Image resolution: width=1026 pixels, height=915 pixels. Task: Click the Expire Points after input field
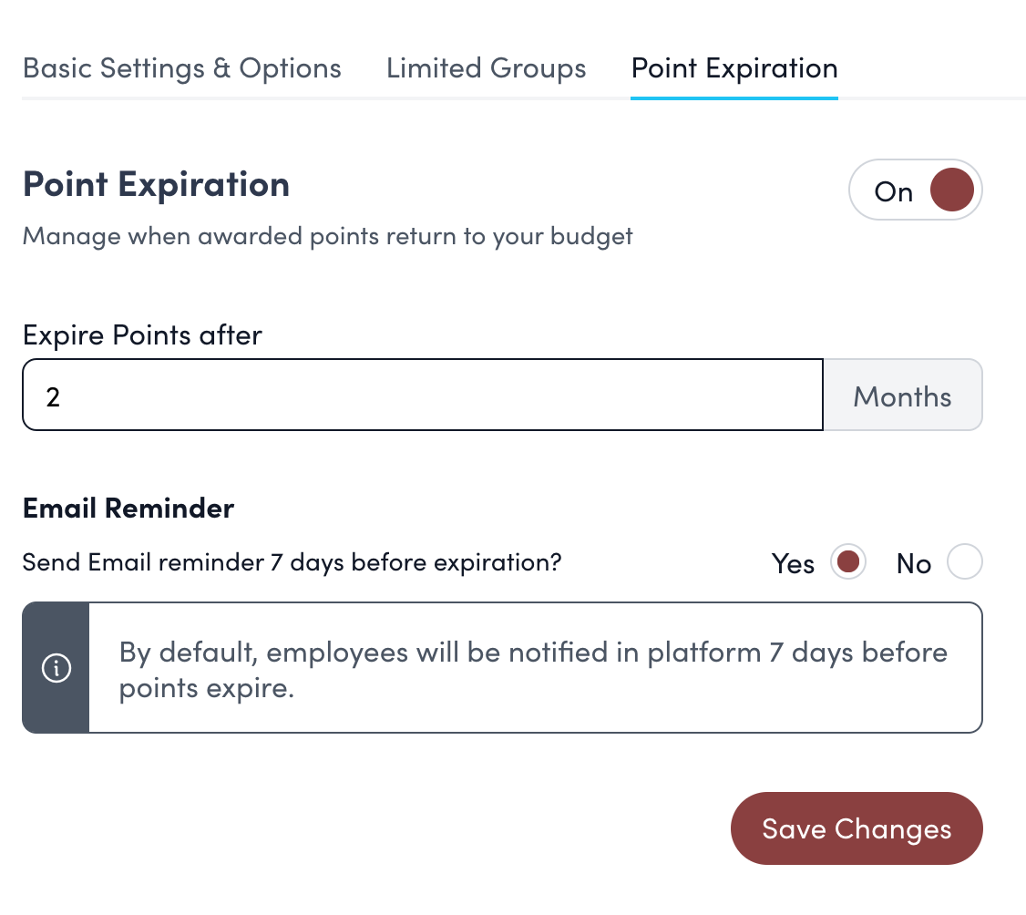click(x=422, y=395)
